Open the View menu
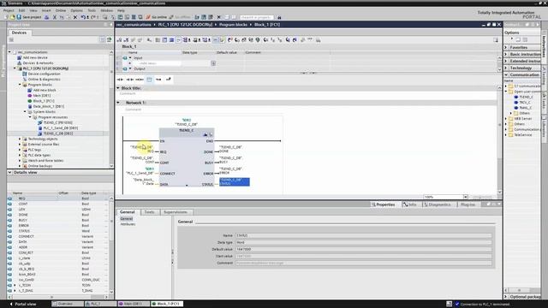Image resolution: width=548 pixels, height=308 pixels. point(33,10)
